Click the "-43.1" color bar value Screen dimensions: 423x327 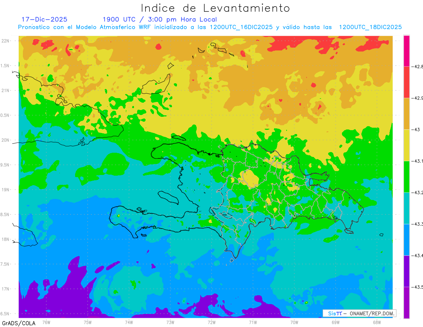coord(417,161)
